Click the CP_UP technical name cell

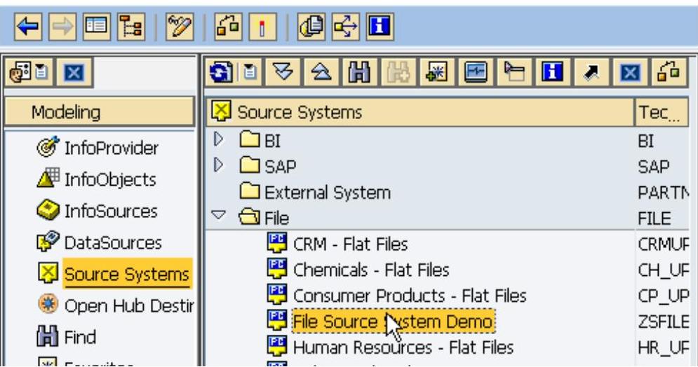click(662, 296)
